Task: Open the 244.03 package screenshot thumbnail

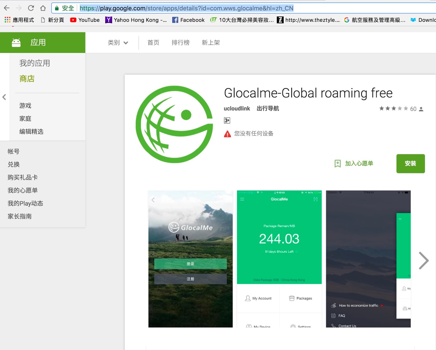Action: (279, 259)
